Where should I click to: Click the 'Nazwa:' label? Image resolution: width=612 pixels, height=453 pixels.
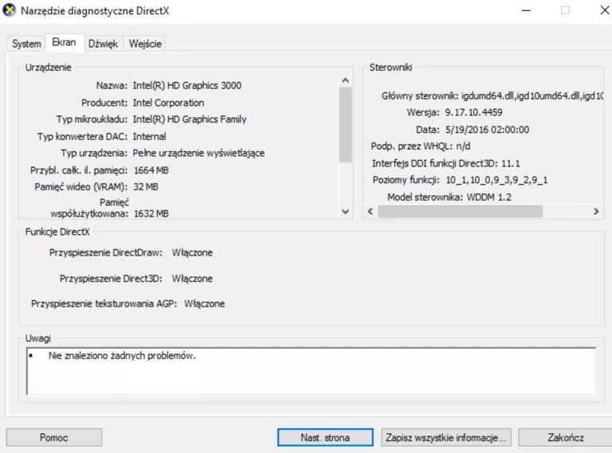(112, 85)
